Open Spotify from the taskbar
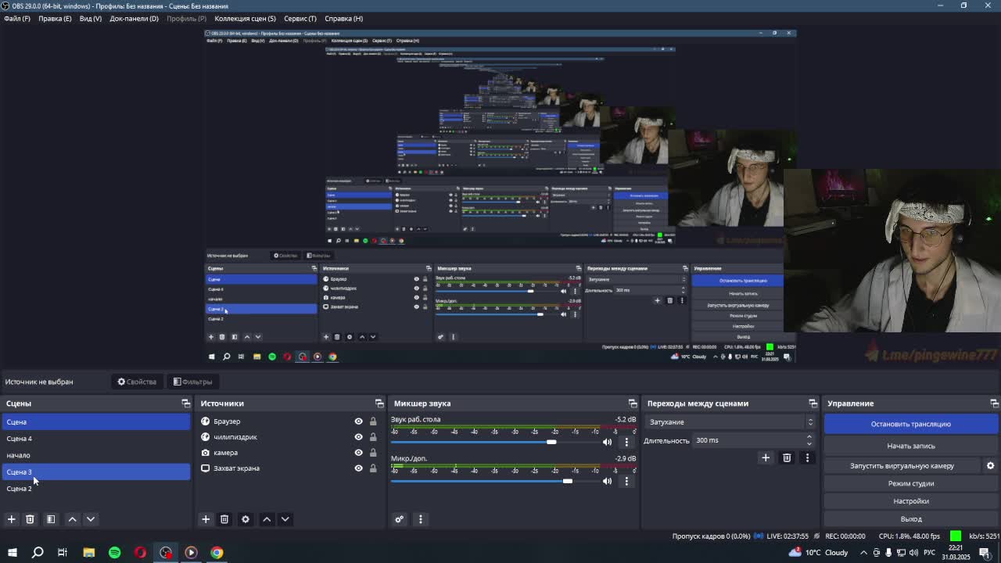1001x563 pixels. click(114, 553)
